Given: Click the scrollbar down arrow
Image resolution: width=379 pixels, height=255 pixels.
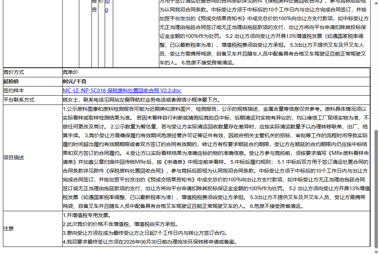Looking at the screenshot, I should pos(376,252).
